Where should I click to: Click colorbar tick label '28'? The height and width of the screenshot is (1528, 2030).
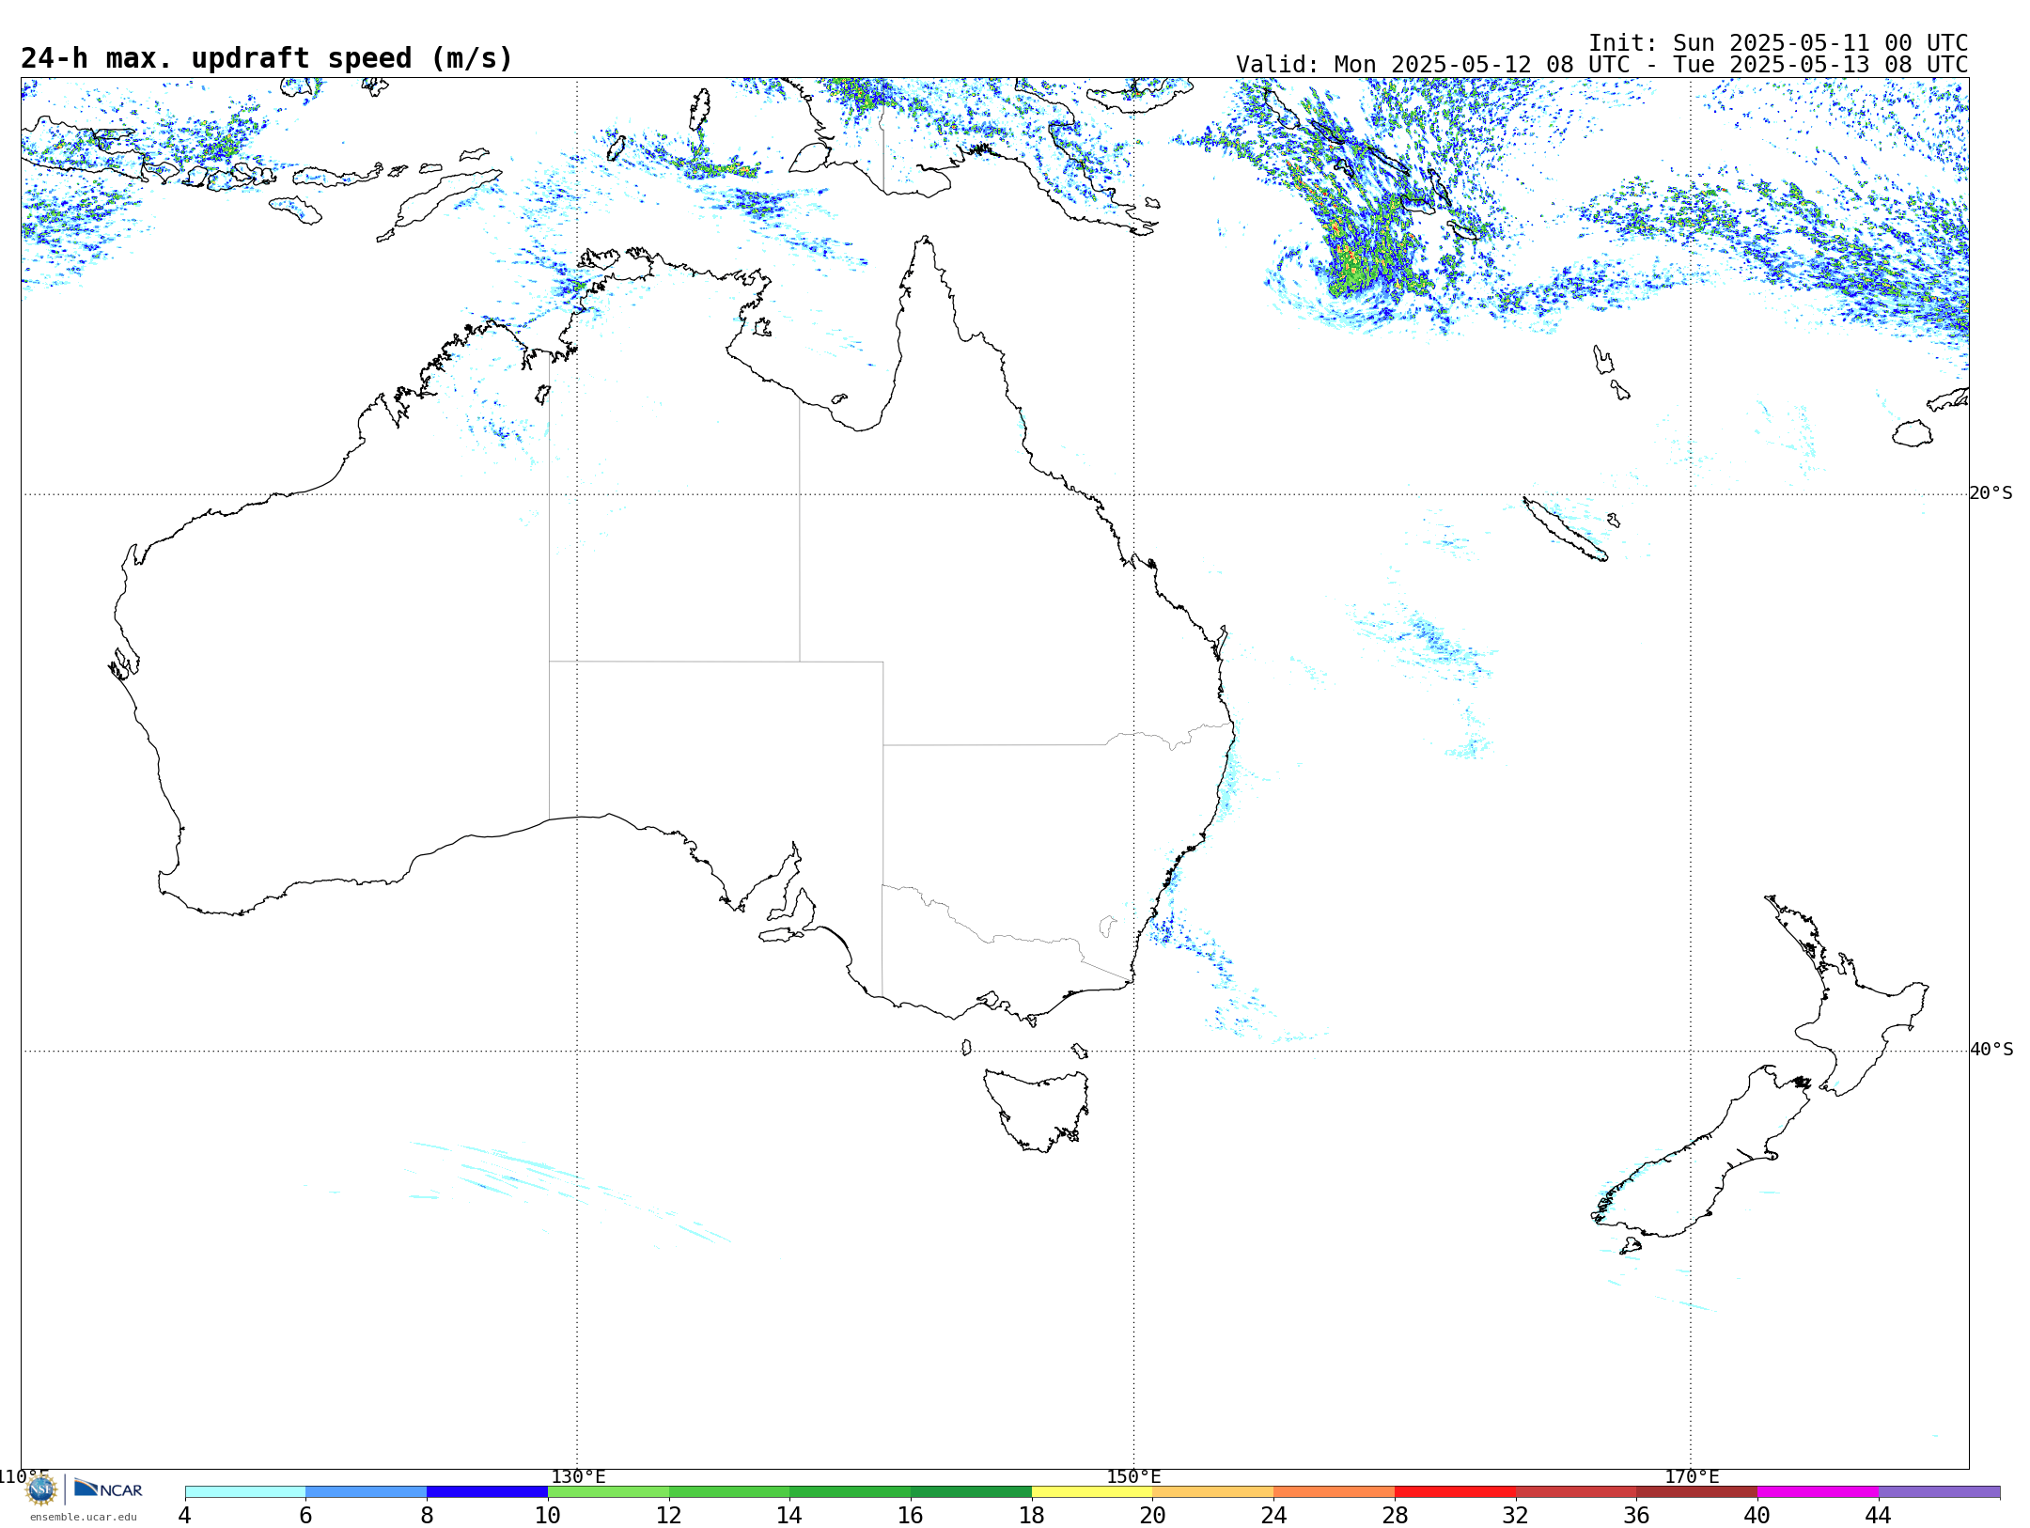1395,1516
